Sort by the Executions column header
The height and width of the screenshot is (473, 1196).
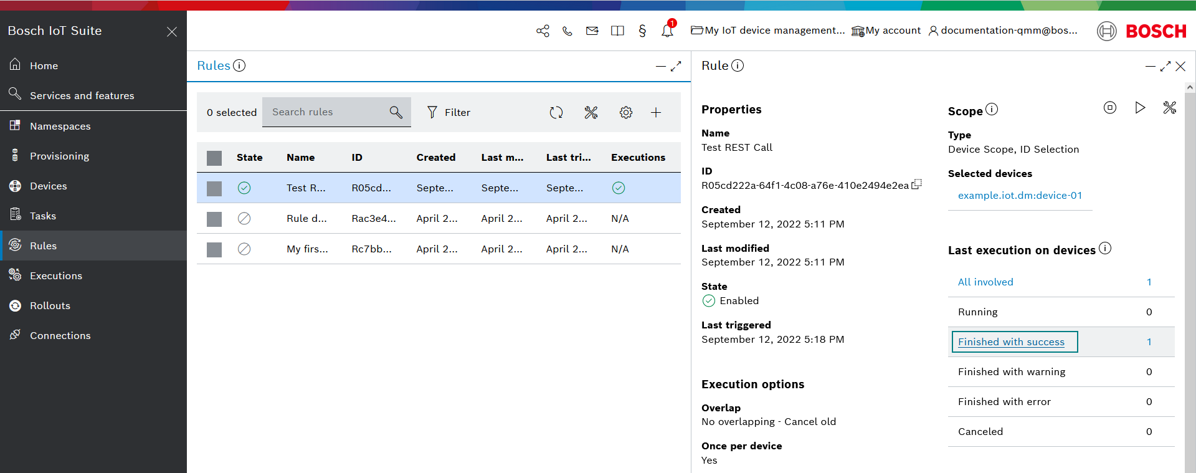coord(638,158)
